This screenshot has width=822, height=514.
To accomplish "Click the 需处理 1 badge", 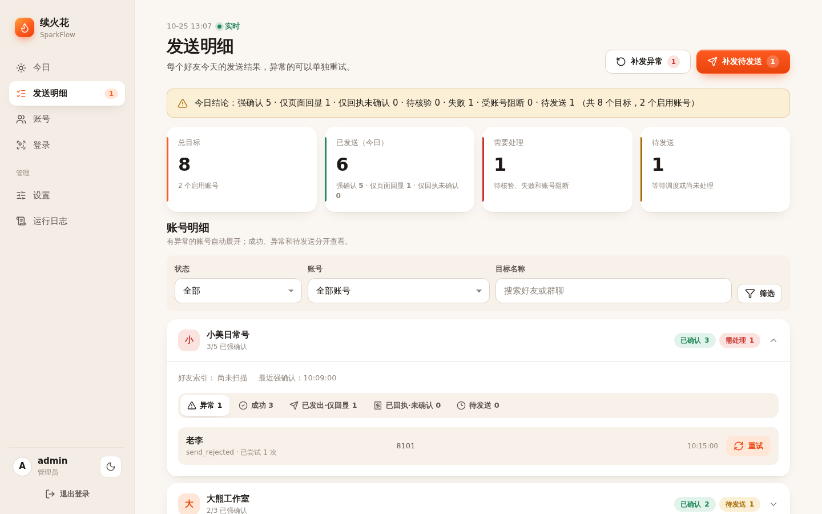I will pyautogui.click(x=740, y=340).
